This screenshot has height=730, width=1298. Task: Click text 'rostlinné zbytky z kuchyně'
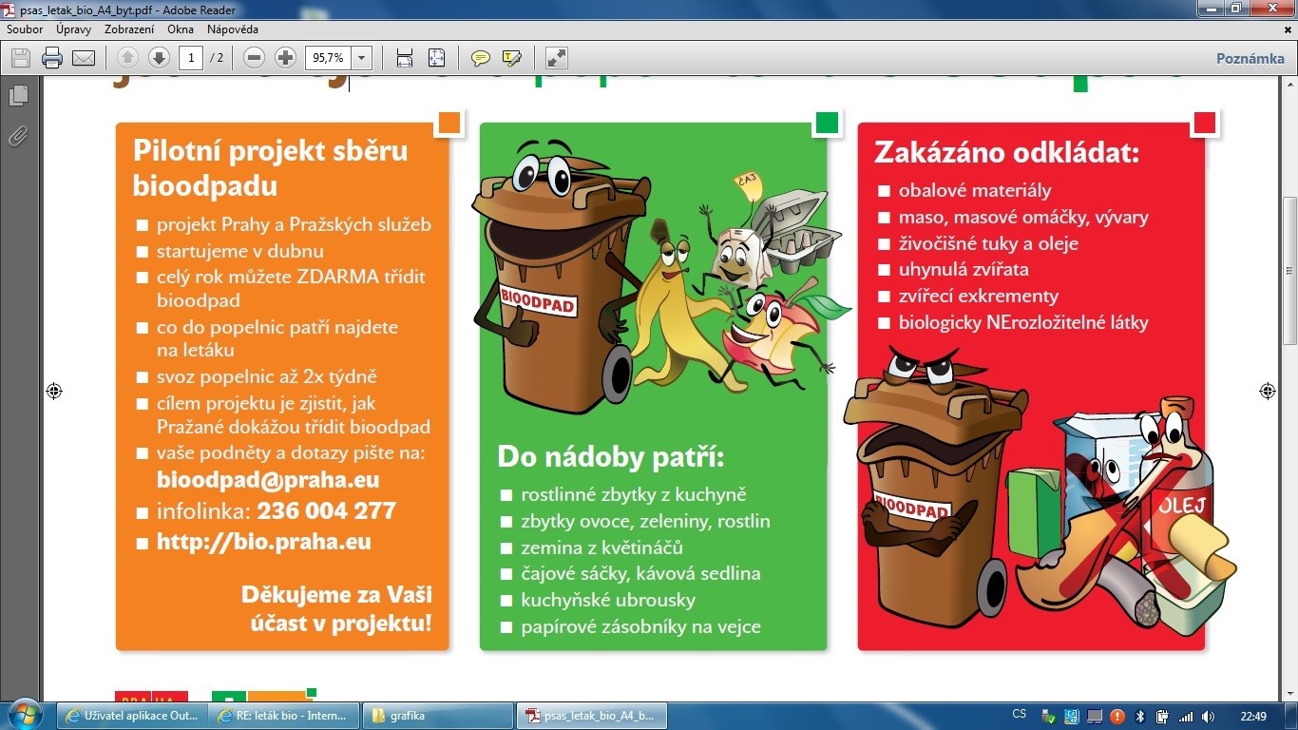(x=634, y=494)
